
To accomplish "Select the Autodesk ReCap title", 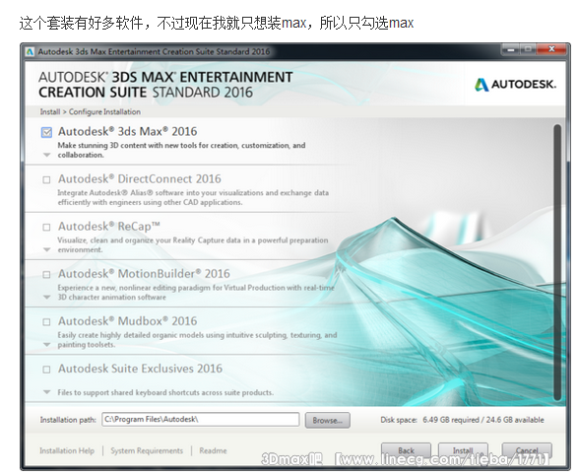I will click(x=108, y=227).
